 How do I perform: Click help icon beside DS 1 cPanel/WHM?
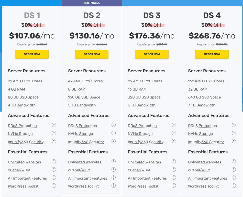[x=54, y=170]
